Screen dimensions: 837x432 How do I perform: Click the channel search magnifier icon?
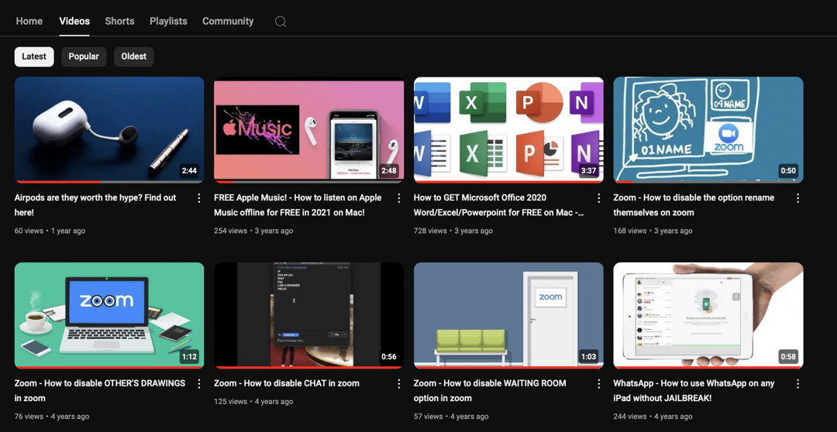coord(281,22)
